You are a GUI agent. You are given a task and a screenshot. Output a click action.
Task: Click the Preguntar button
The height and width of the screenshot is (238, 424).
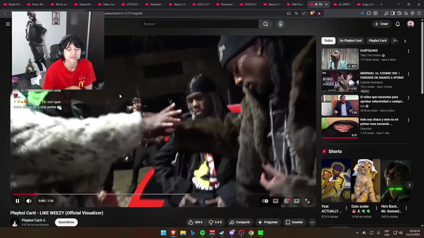point(268,222)
